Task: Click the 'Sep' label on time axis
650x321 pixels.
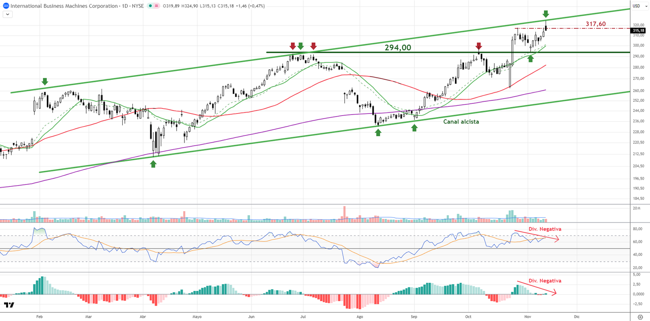Action: click(x=414, y=317)
